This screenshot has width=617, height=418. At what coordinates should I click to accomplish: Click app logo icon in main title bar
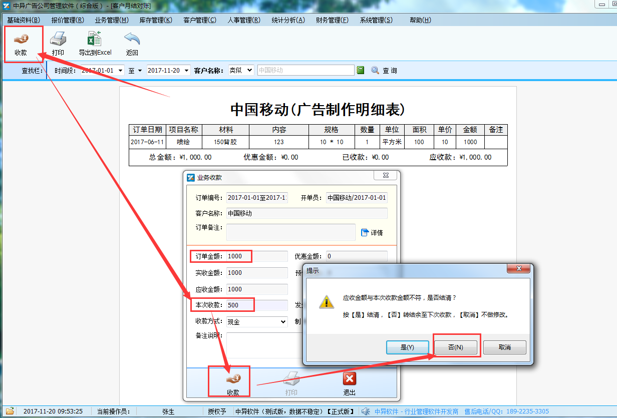(x=7, y=6)
